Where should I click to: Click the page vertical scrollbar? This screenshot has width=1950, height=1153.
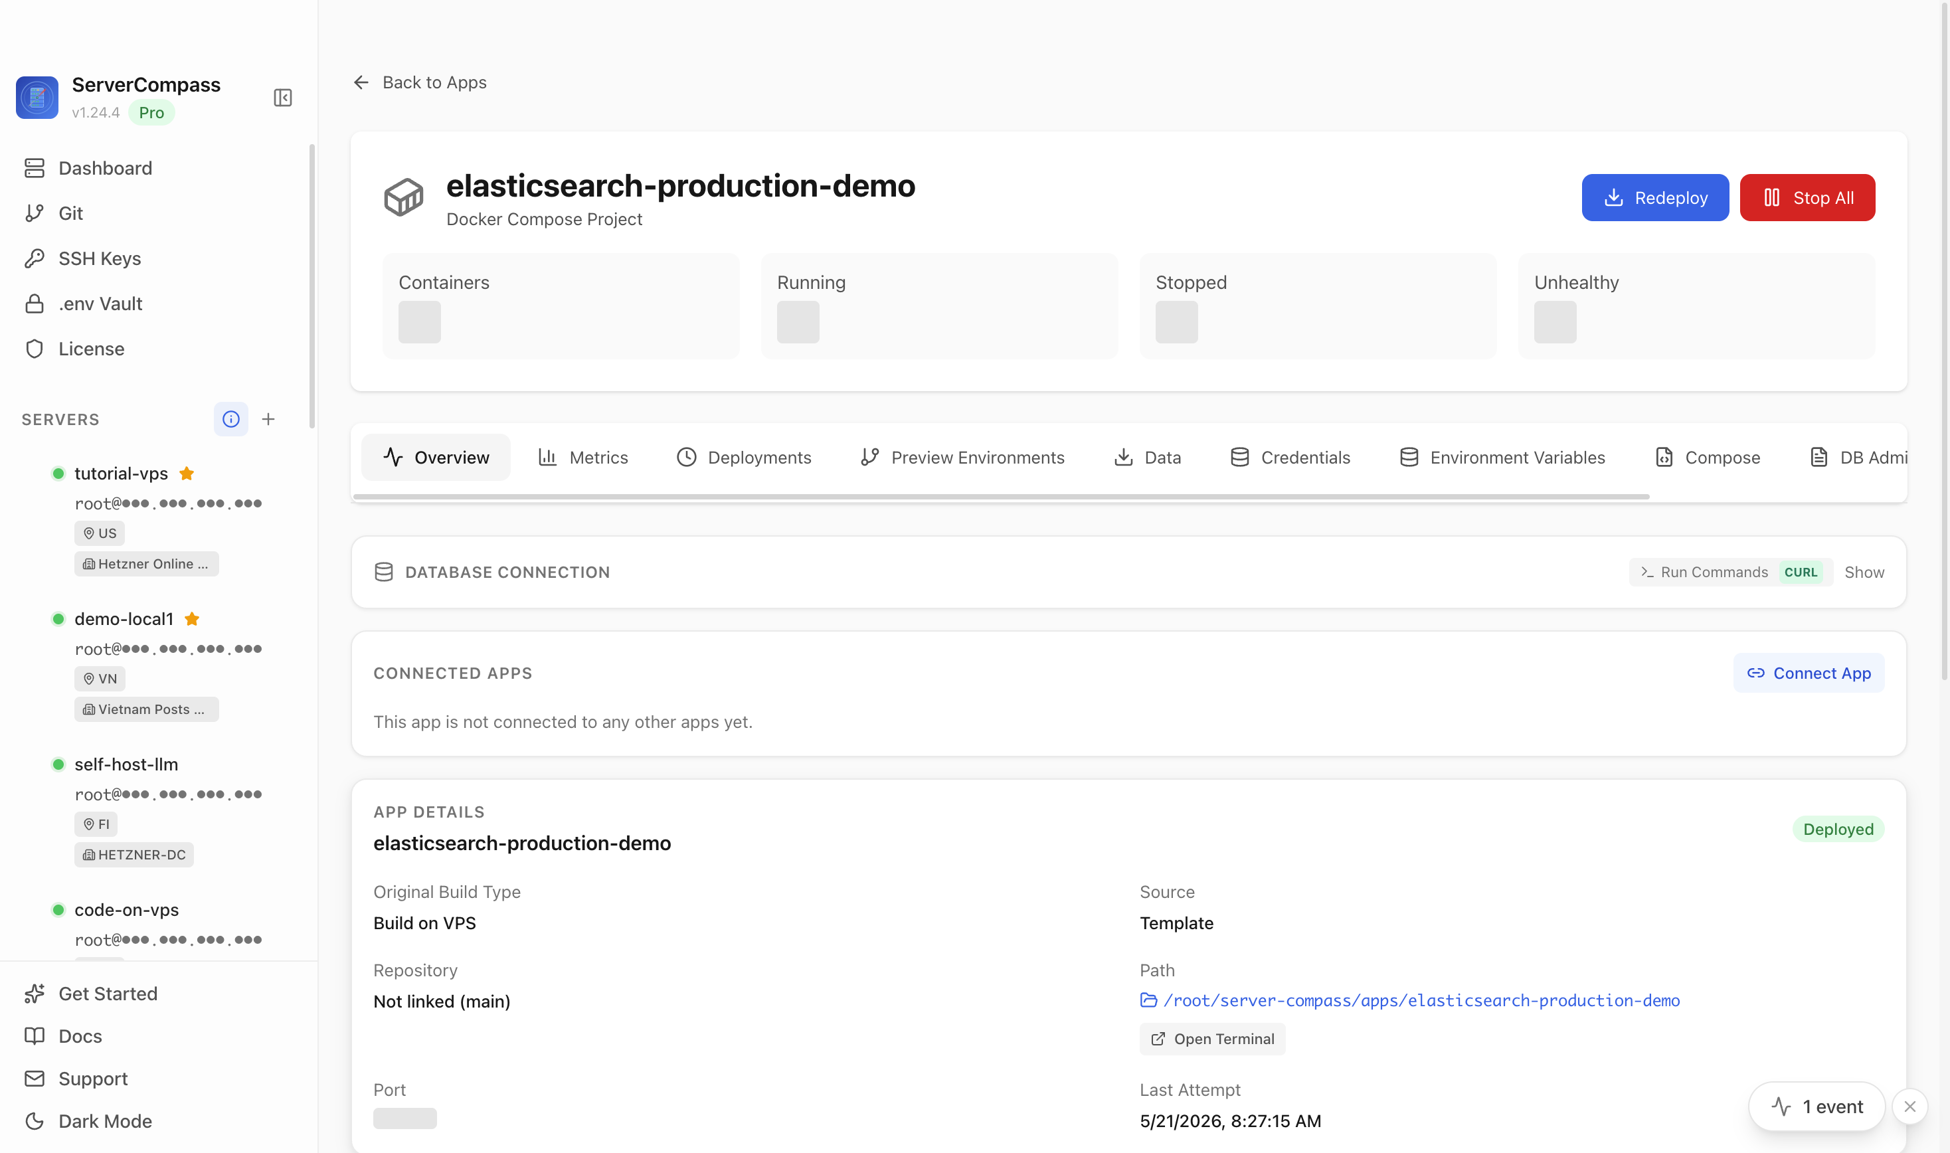point(1944,342)
